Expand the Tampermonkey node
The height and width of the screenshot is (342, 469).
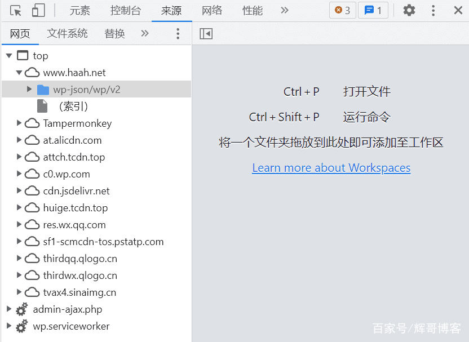pos(19,123)
